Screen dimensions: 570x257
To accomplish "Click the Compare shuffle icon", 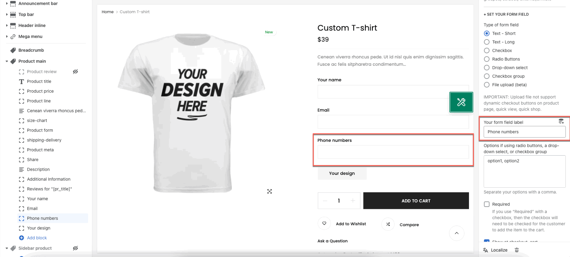I will [388, 224].
